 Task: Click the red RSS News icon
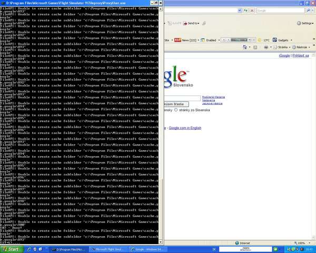[x=177, y=40]
